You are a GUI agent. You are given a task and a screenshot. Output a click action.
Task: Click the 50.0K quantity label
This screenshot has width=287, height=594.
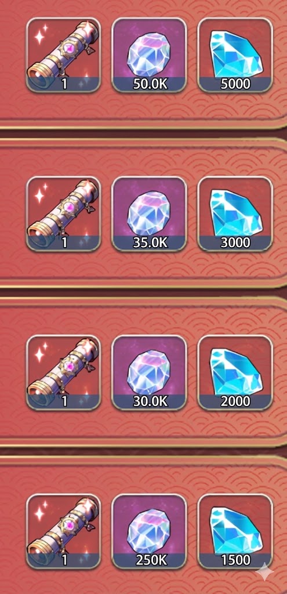pyautogui.click(x=150, y=84)
